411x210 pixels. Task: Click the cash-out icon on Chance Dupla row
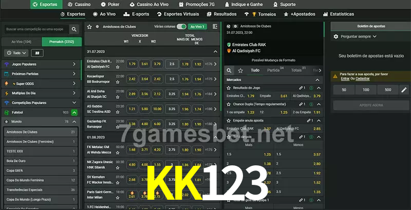(311, 104)
